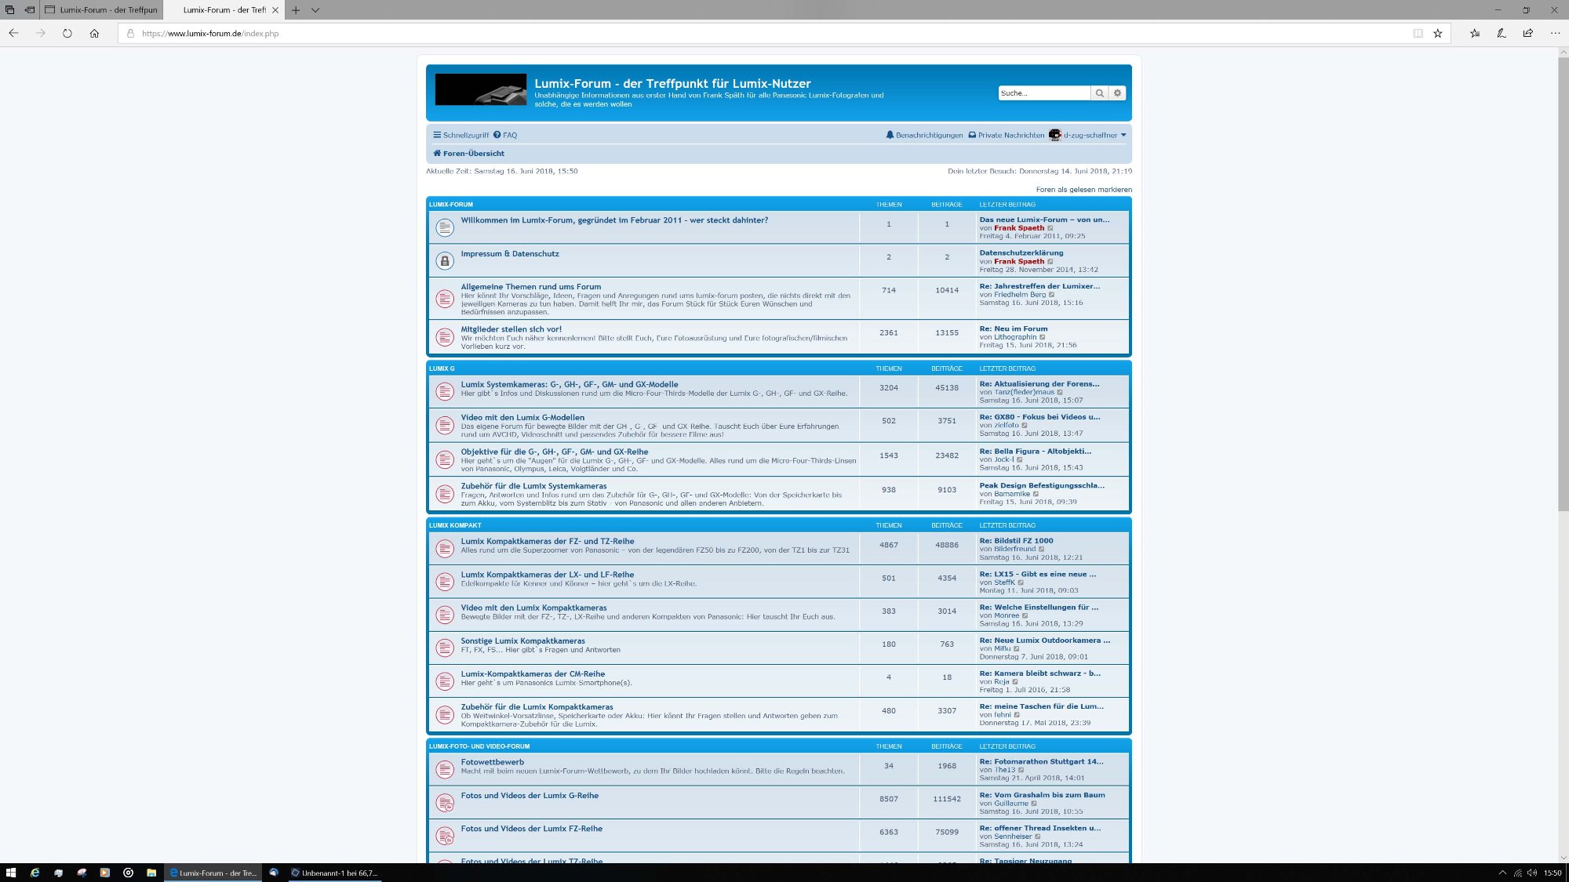Click the d-zug-schaffner avatar image

pos(1054,135)
